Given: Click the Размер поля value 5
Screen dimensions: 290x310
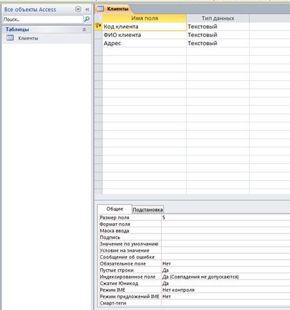Looking at the screenshot, I should pyautogui.click(x=225, y=218).
